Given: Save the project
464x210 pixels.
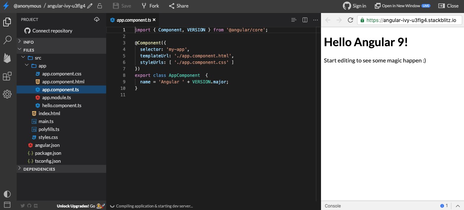Looking at the screenshot, I should click(122, 6).
